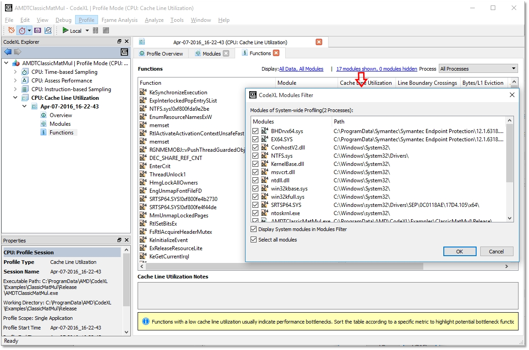Open the Local host dropdown arrow

[x=87, y=31]
